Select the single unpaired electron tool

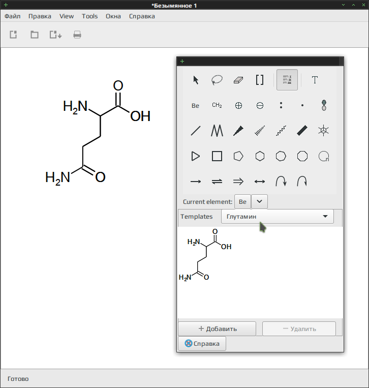pyautogui.click(x=302, y=105)
